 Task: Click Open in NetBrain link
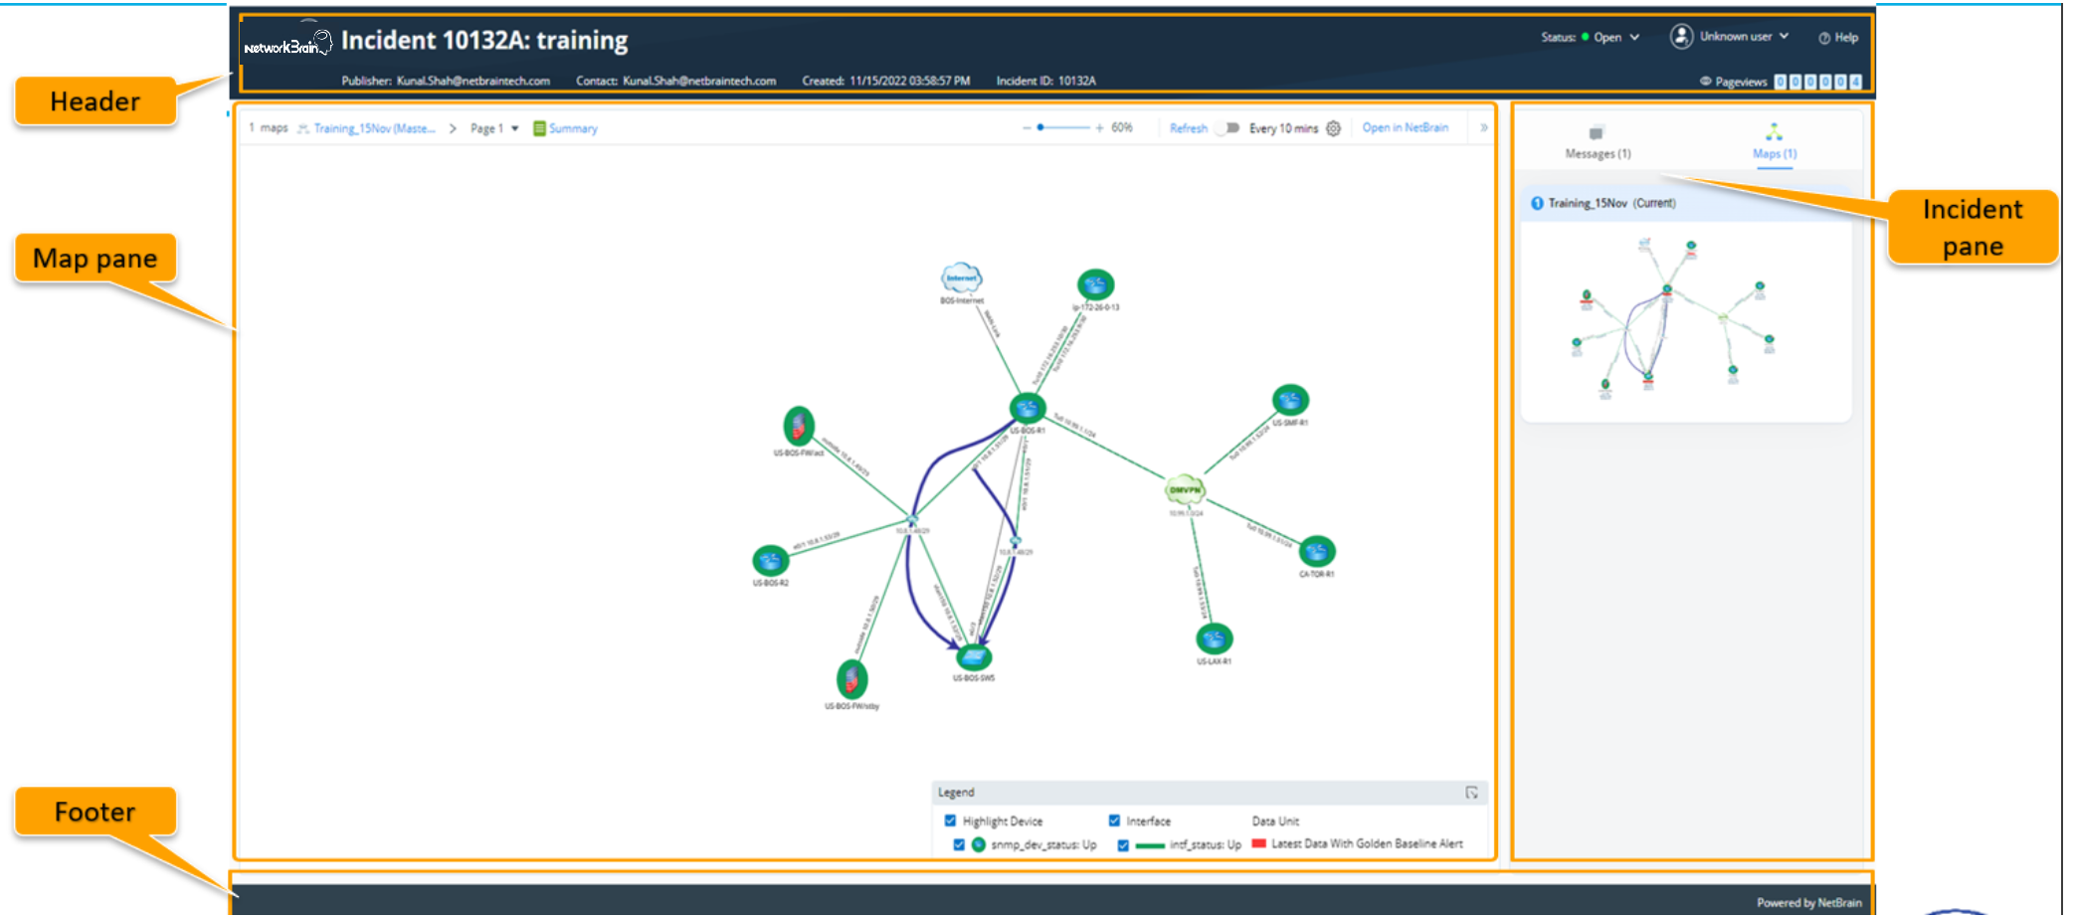(1405, 127)
